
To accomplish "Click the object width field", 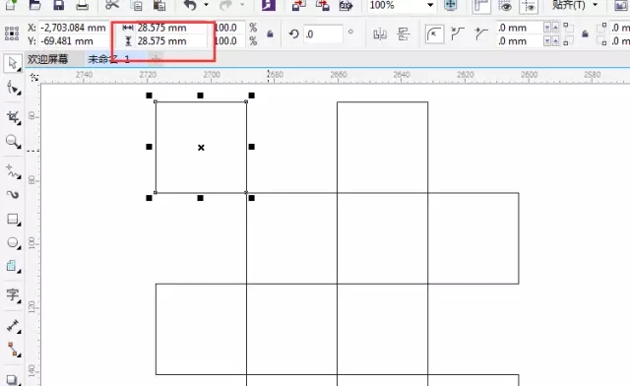I will click(x=171, y=28).
